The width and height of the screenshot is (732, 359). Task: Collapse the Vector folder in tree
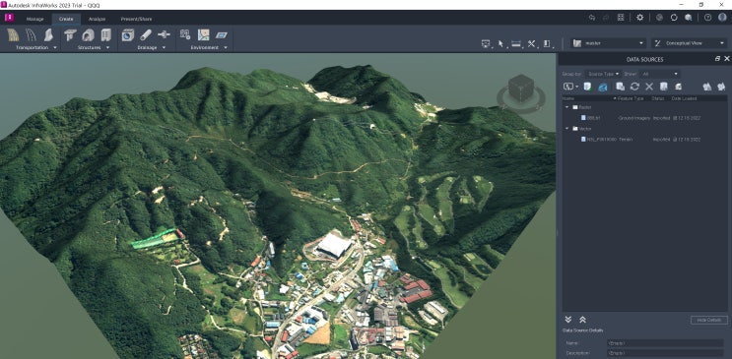(567, 128)
